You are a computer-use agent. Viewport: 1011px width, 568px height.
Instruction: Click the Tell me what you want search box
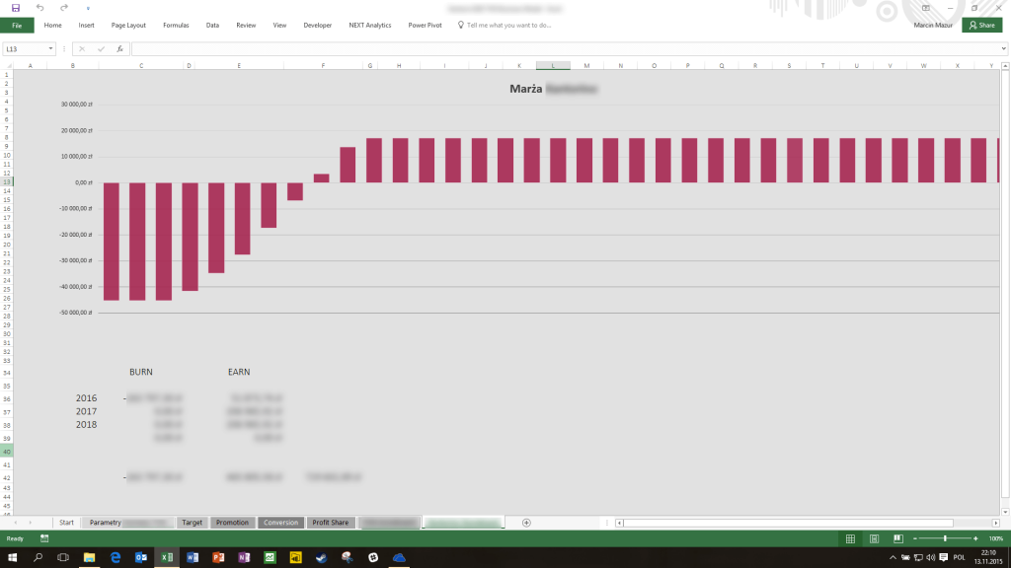point(508,25)
